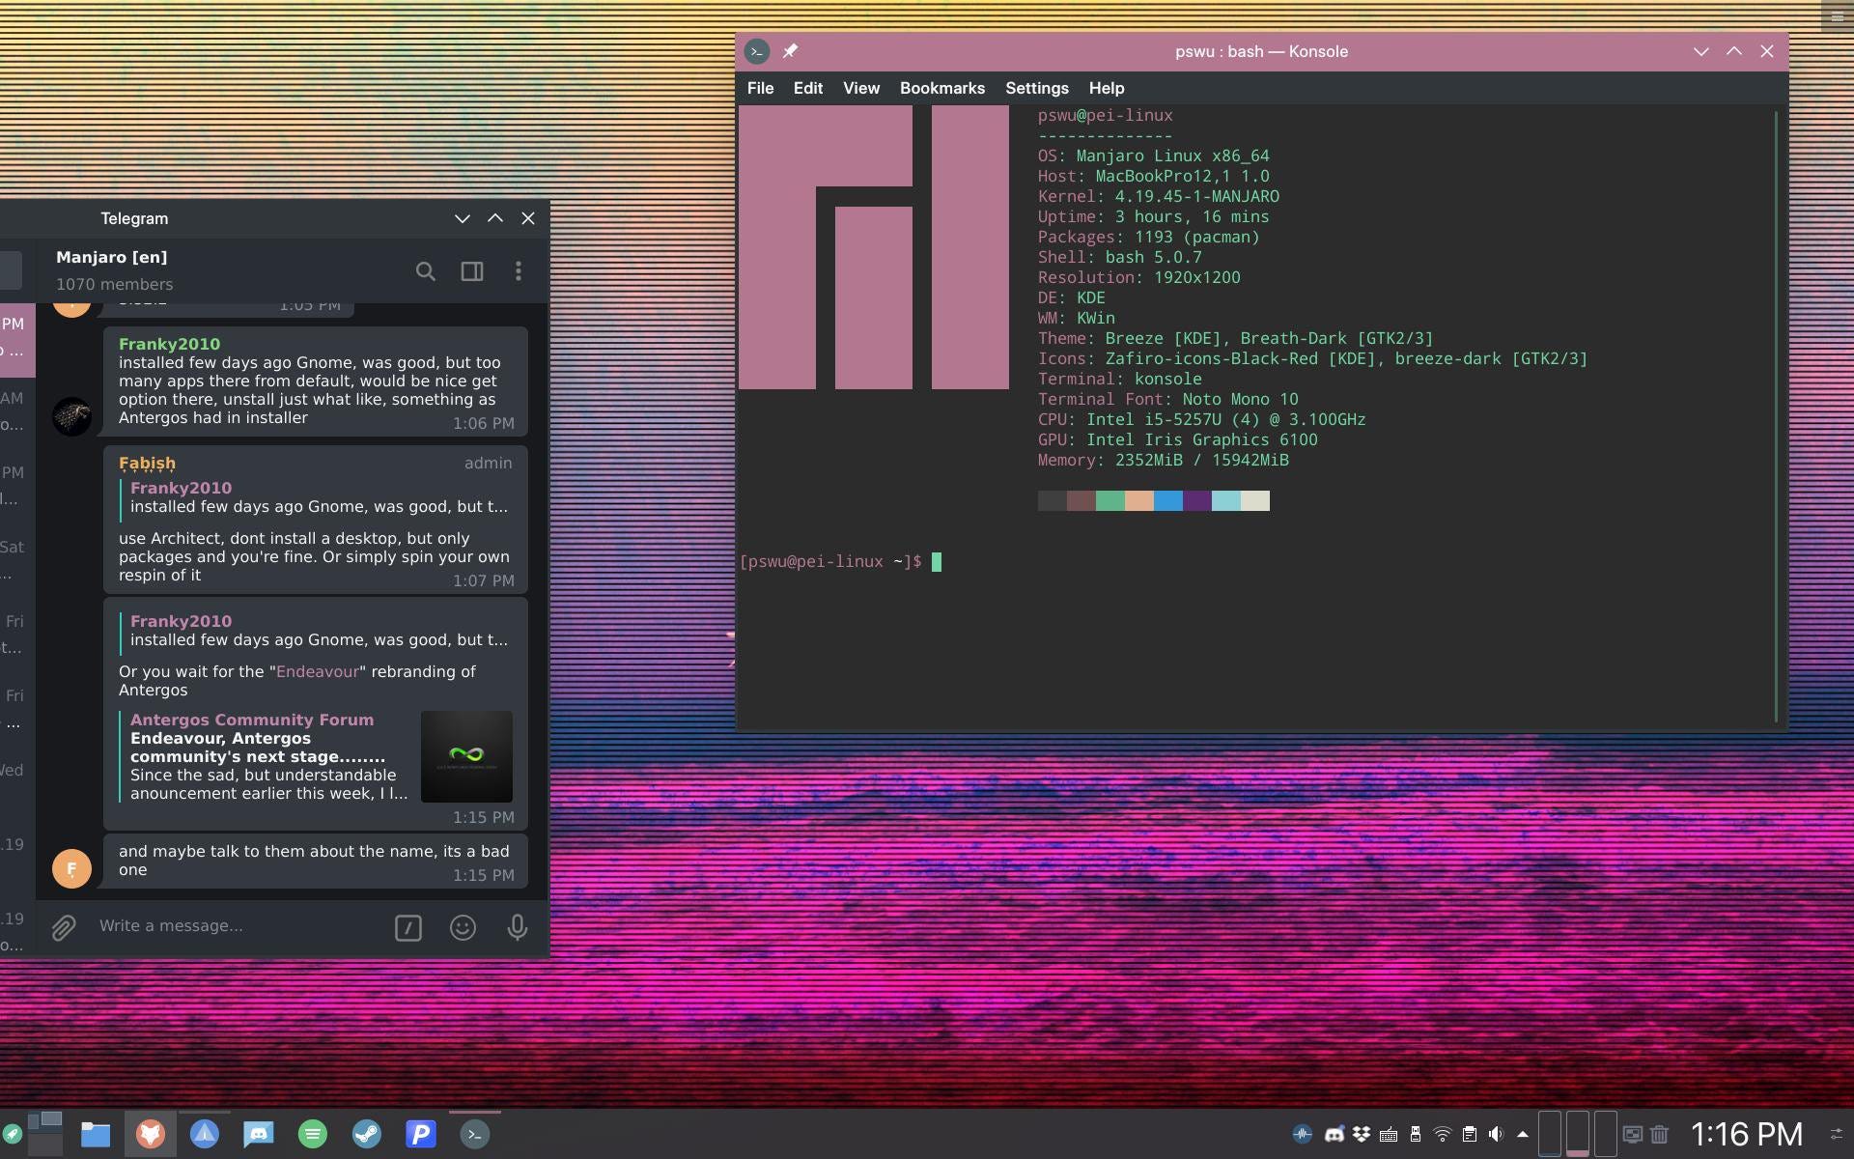This screenshot has height=1159, width=1854.
Task: Search messages in Manjaro [en] chat
Action: click(x=425, y=271)
